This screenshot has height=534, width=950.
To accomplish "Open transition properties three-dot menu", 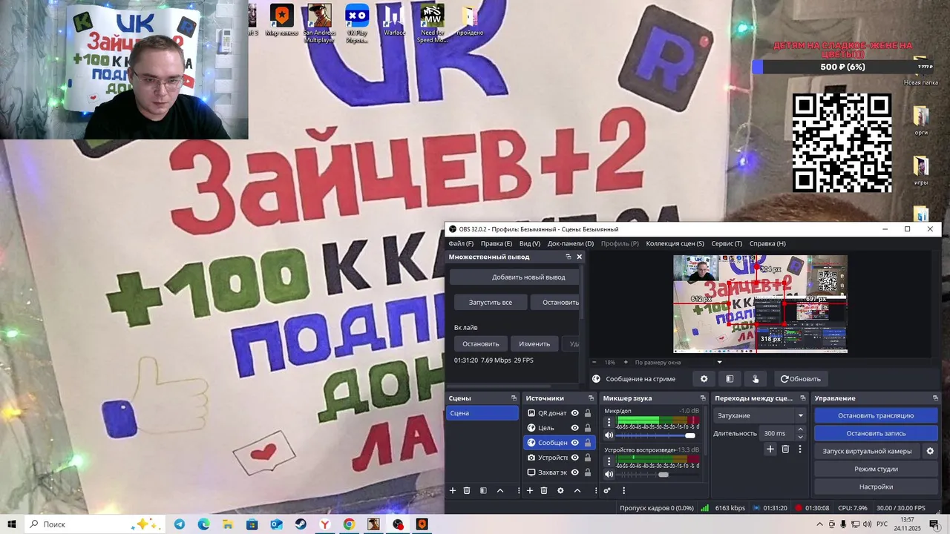I will click(x=799, y=449).
